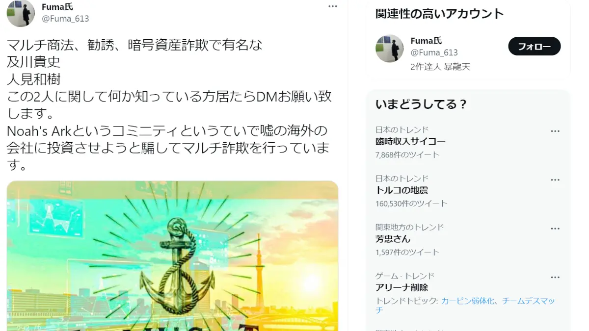This screenshot has width=589, height=331.
Task: Open the anchor image attached to tweet
Action: (x=172, y=256)
